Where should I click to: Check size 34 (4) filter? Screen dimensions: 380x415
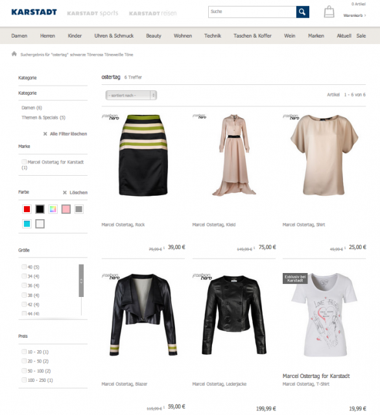[24, 276]
